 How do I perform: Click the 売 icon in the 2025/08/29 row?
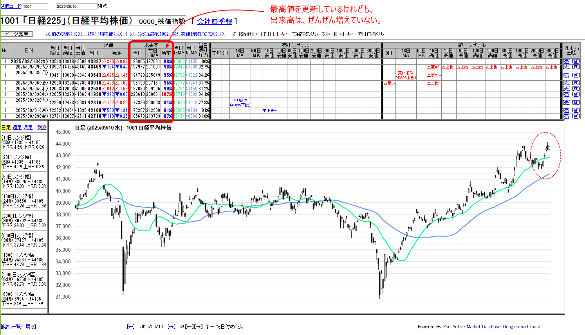(566, 116)
